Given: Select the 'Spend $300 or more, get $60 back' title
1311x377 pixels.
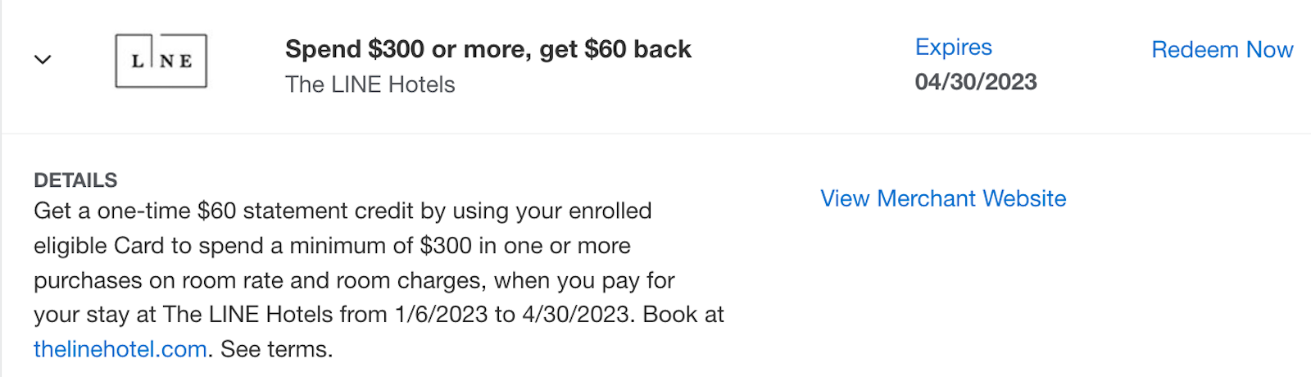Looking at the screenshot, I should pos(488,49).
